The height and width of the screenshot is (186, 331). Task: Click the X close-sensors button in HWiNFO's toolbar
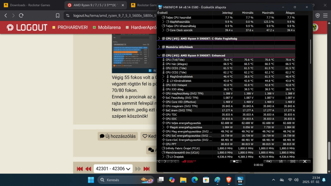click(x=305, y=161)
